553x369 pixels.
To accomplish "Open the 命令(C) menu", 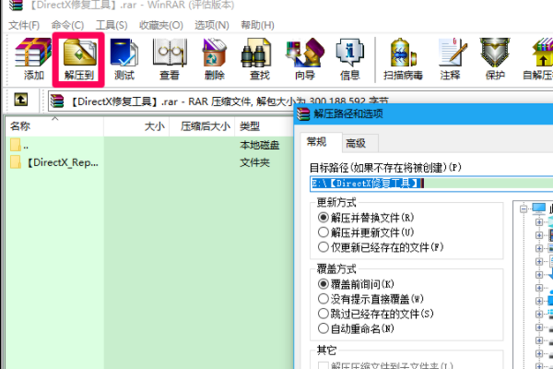I will click(67, 25).
